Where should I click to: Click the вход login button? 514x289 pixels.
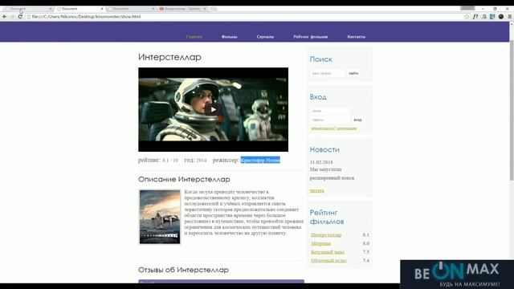pos(357,120)
